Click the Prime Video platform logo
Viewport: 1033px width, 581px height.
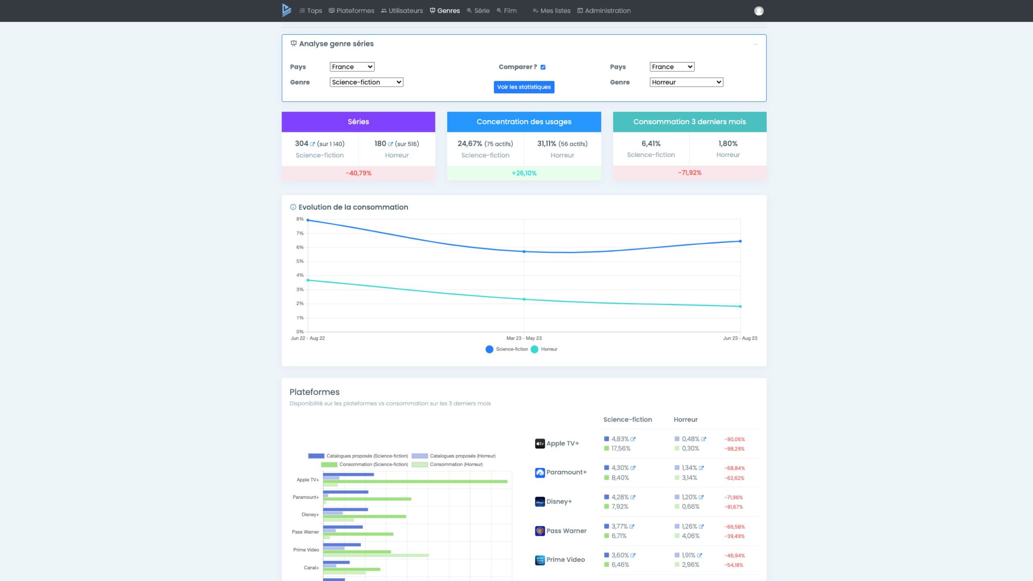pyautogui.click(x=540, y=560)
